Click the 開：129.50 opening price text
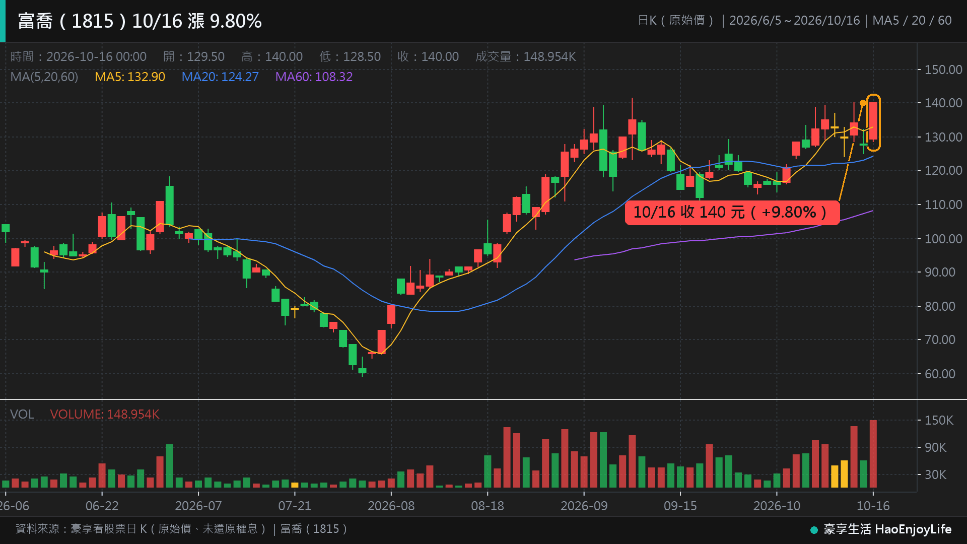Image resolution: width=967 pixels, height=544 pixels. pos(194,57)
